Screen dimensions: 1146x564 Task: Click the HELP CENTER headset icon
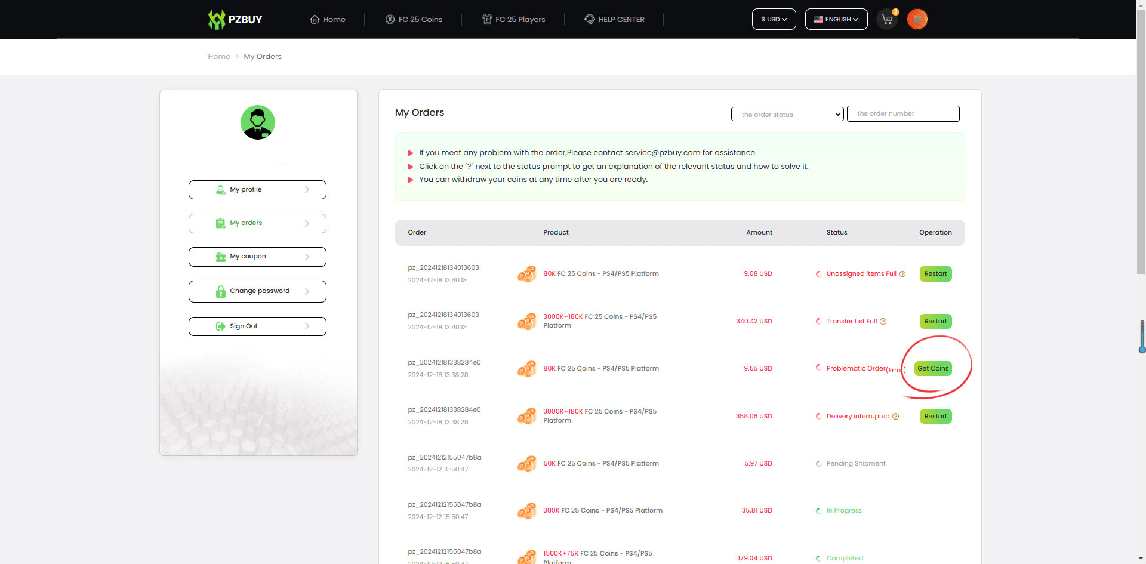(589, 20)
